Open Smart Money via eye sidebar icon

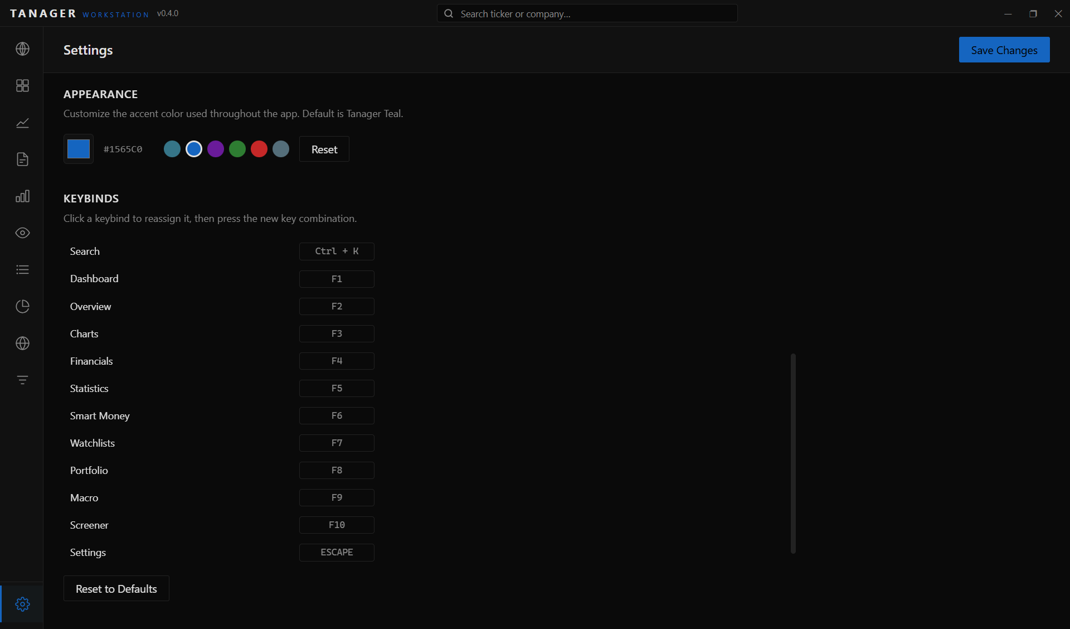22,233
